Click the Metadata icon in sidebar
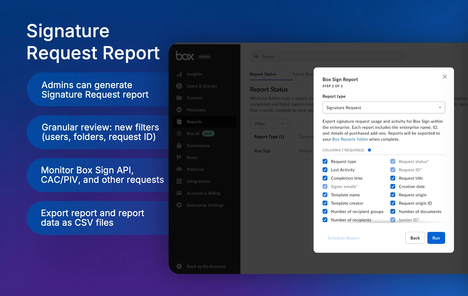Screen dimensions: 468x296 (179, 110)
